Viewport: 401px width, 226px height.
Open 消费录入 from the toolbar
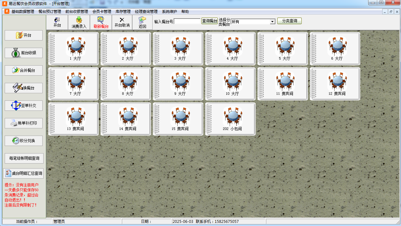tap(79, 22)
